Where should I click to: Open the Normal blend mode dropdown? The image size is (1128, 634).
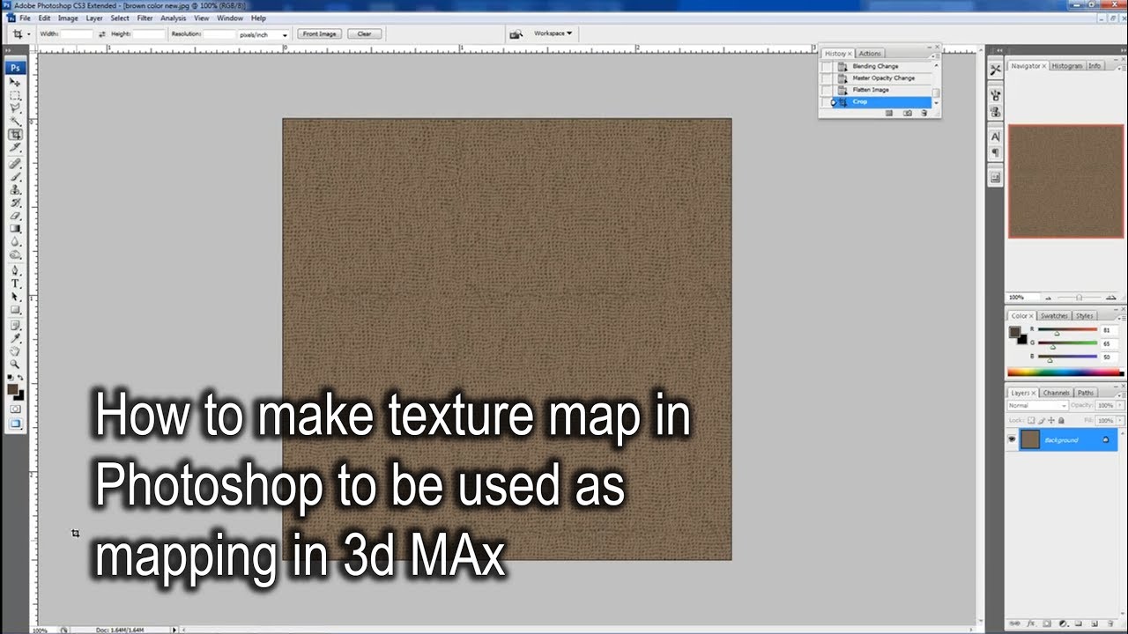[1038, 406]
